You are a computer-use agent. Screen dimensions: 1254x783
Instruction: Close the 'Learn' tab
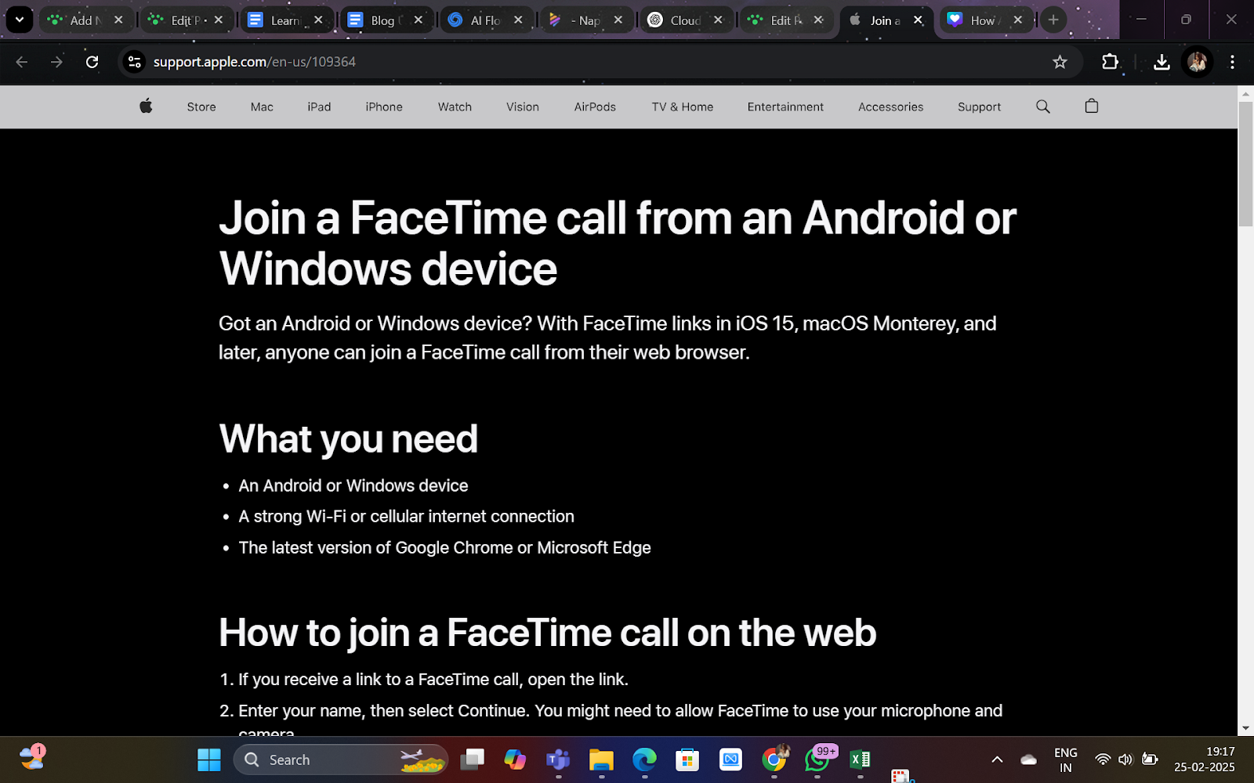(x=318, y=20)
